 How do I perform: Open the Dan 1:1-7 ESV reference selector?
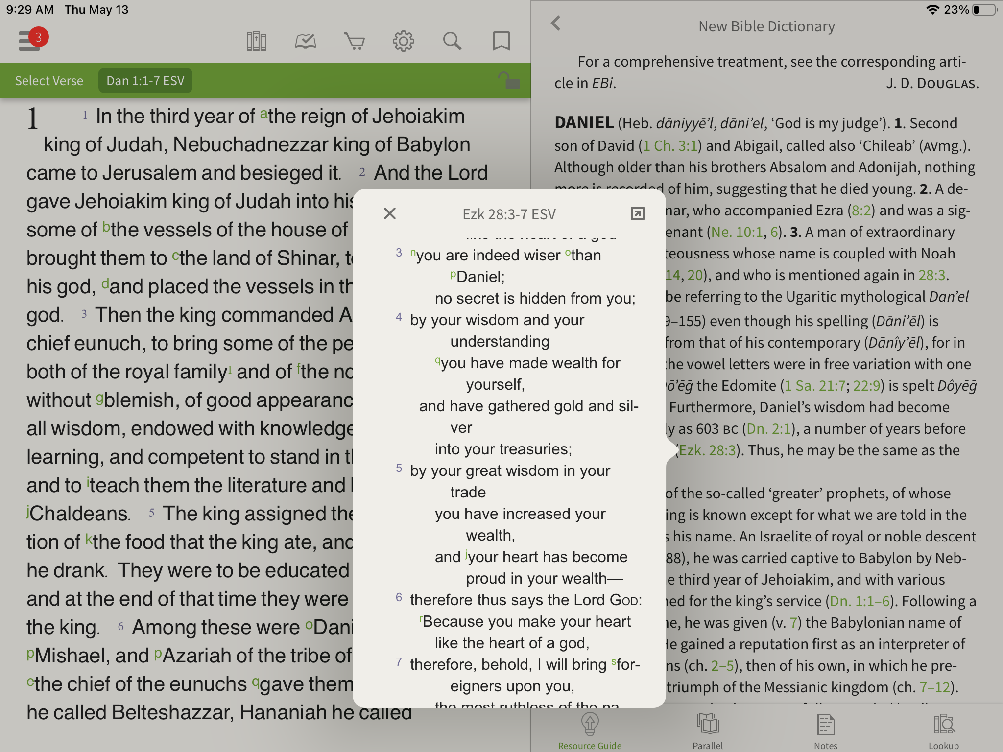pyautogui.click(x=145, y=81)
